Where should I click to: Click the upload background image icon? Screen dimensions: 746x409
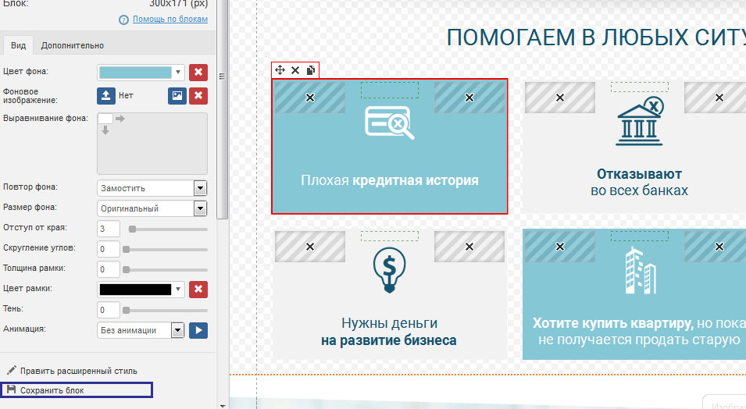106,95
